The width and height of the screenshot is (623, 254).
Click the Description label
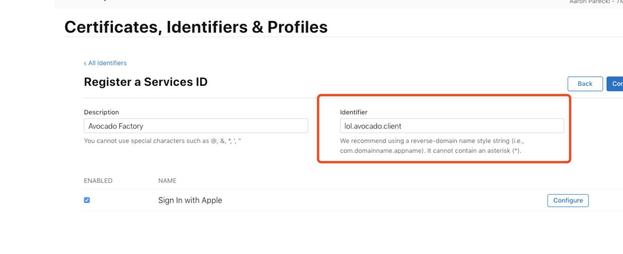click(101, 112)
